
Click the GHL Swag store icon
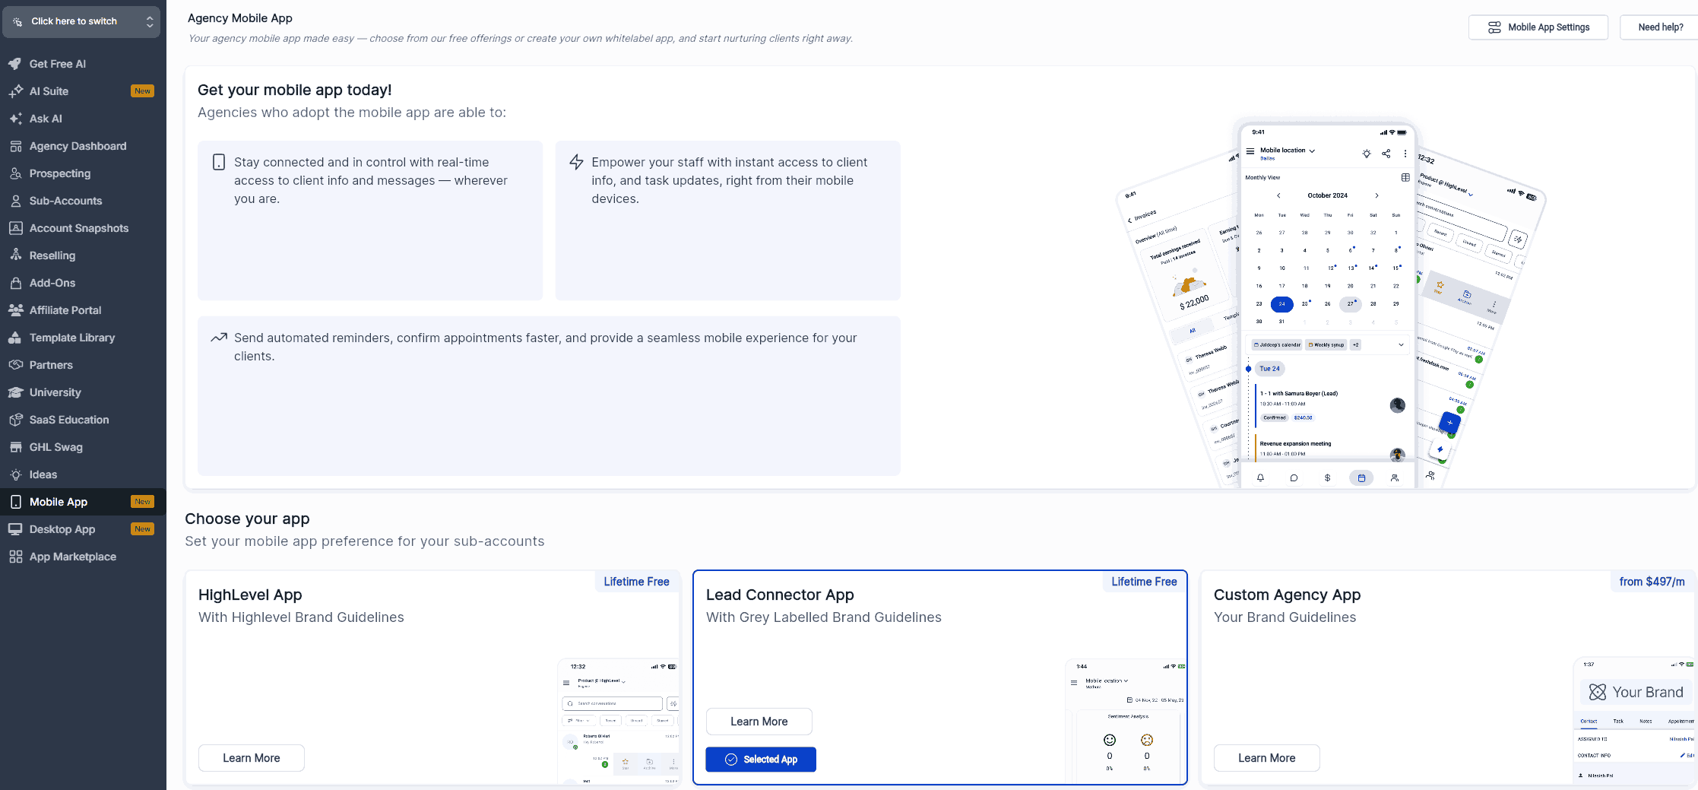pyautogui.click(x=15, y=447)
